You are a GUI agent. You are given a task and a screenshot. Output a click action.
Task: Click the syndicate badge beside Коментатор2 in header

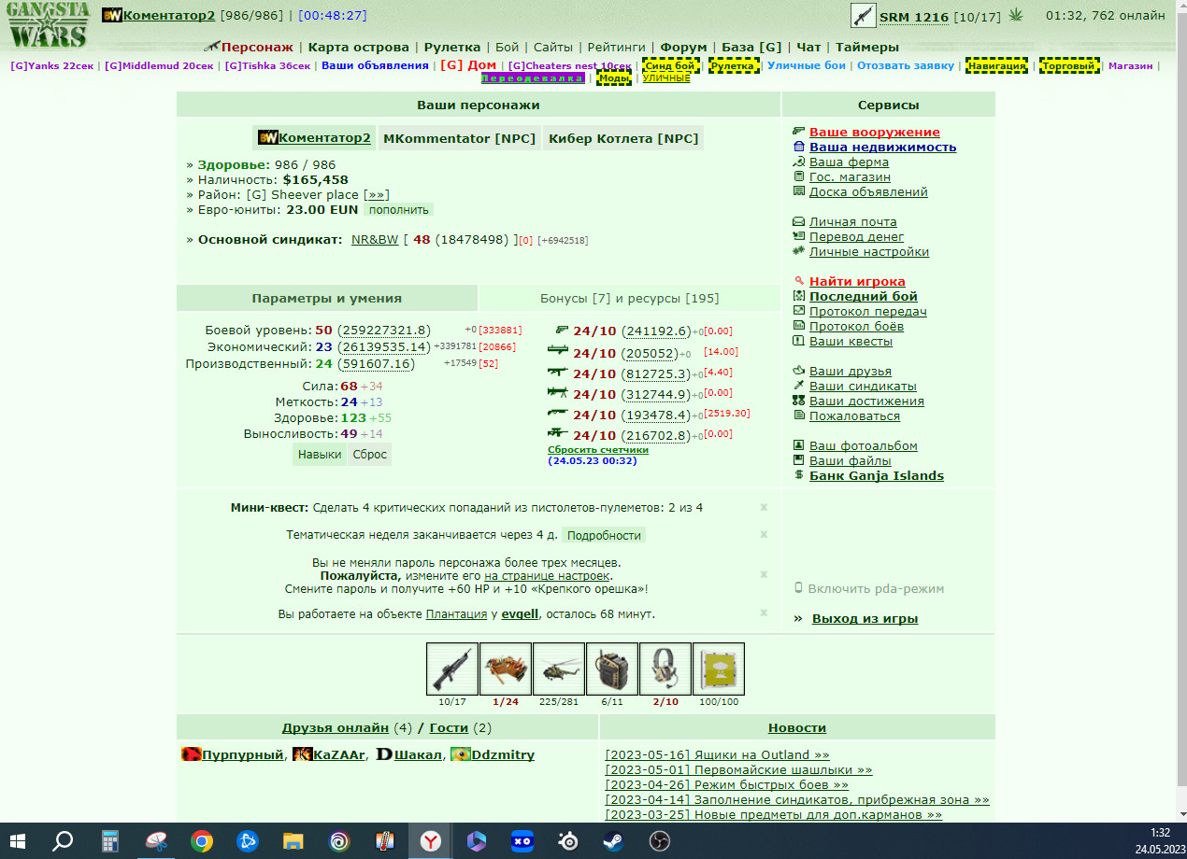coord(112,16)
